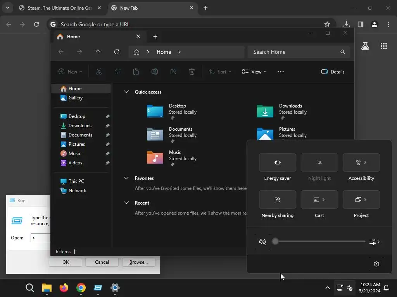Open the notification bell in the taskbar
This screenshot has width=397, height=297.
(x=387, y=288)
